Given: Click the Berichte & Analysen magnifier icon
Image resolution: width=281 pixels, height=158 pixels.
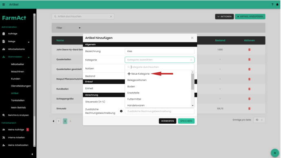Looking at the screenshot, I should coord(4,115).
